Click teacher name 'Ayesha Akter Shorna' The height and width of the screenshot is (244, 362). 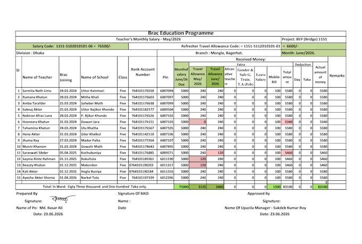click(x=38, y=178)
